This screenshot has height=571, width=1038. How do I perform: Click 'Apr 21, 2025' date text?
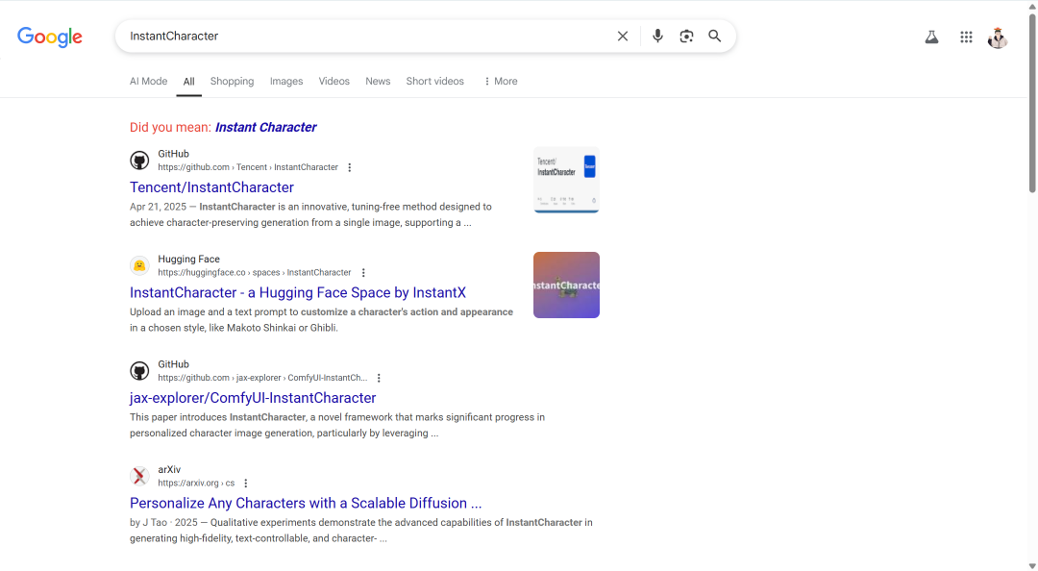coord(159,207)
